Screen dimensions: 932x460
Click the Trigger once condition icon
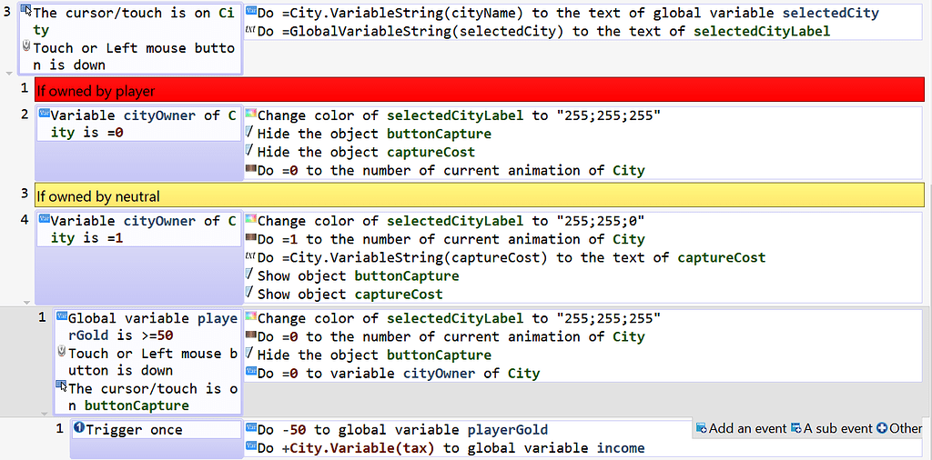pos(79,429)
